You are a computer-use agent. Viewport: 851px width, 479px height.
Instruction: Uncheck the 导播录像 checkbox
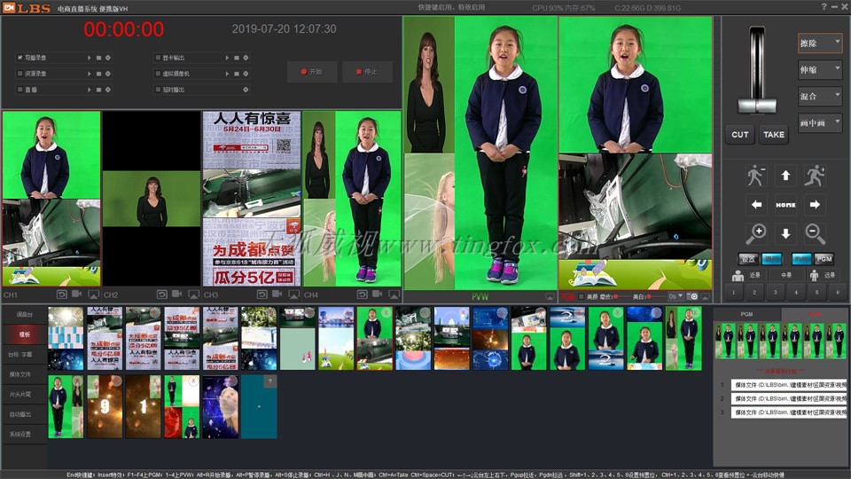[20, 58]
